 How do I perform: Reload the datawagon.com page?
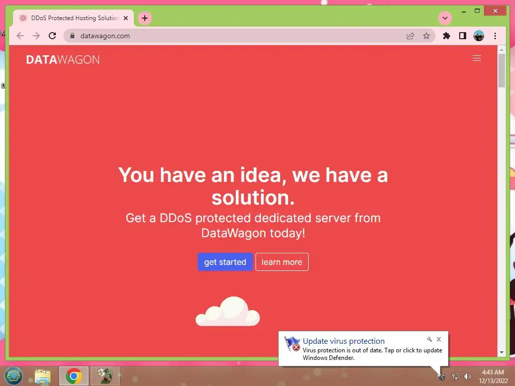(52, 36)
